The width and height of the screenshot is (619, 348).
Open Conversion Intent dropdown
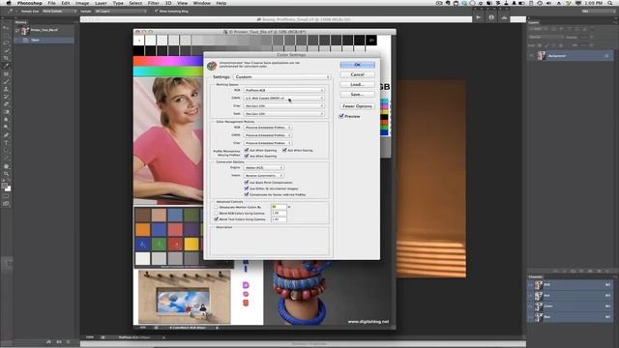(263, 175)
